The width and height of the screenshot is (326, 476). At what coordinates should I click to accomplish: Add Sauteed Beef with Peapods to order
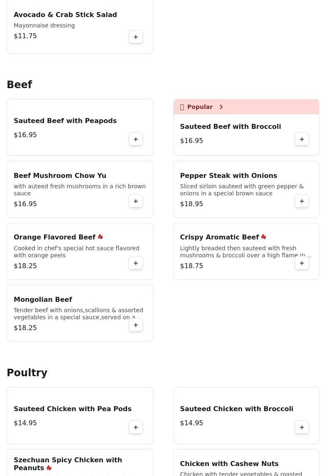136,139
